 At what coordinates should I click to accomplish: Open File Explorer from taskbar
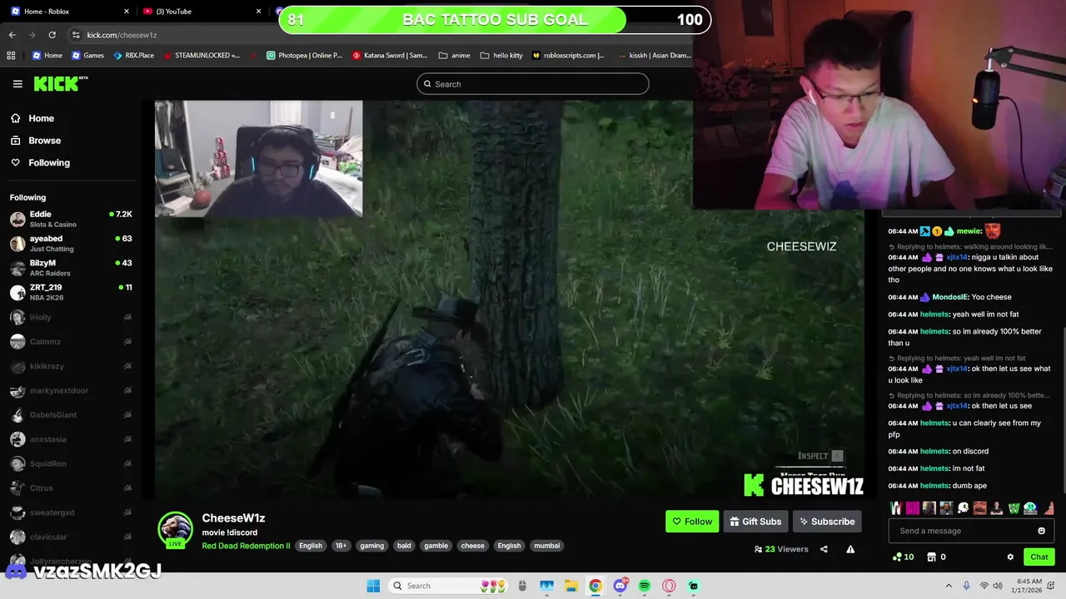[x=571, y=586]
